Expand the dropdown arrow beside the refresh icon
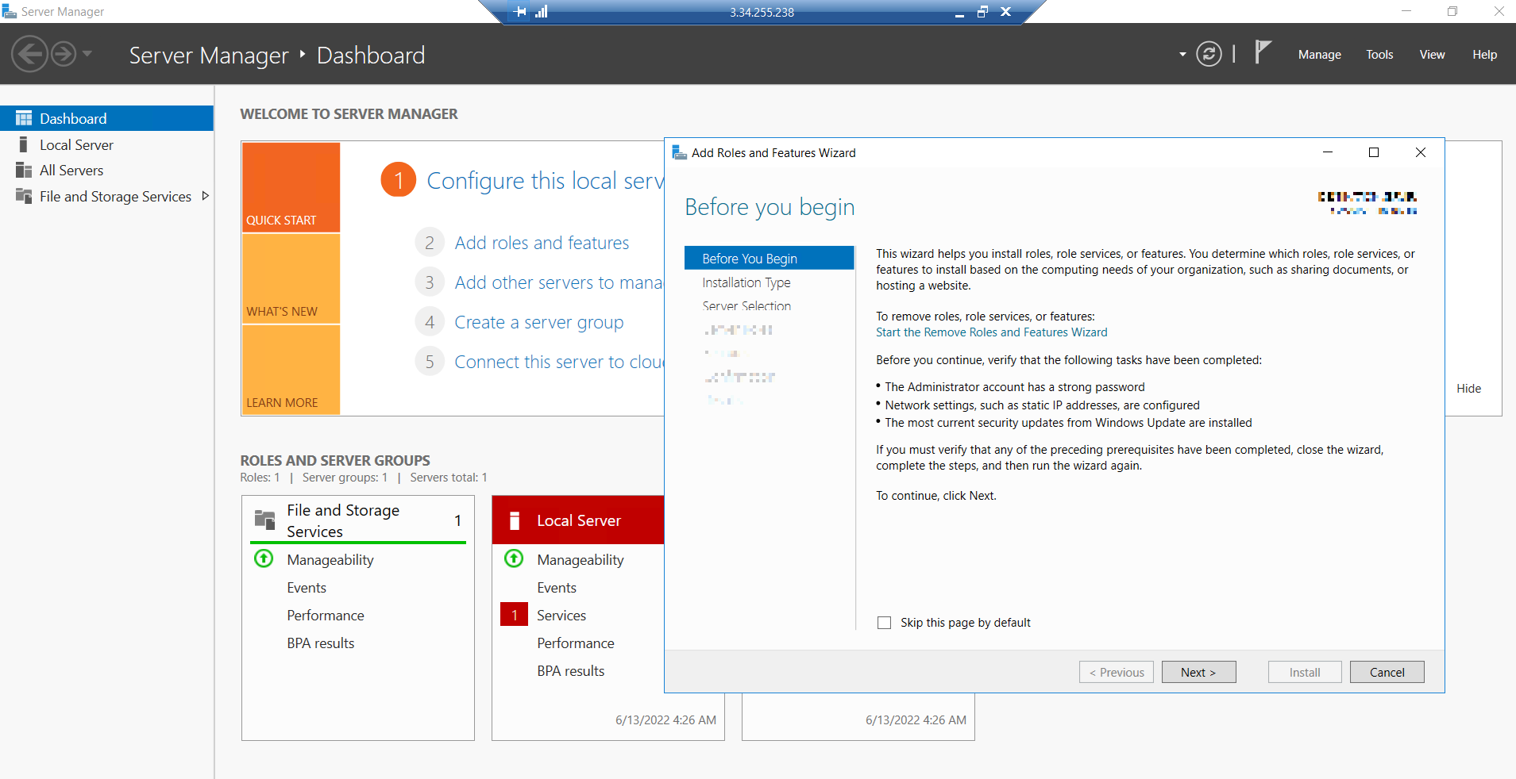The image size is (1516, 779). click(x=1182, y=55)
